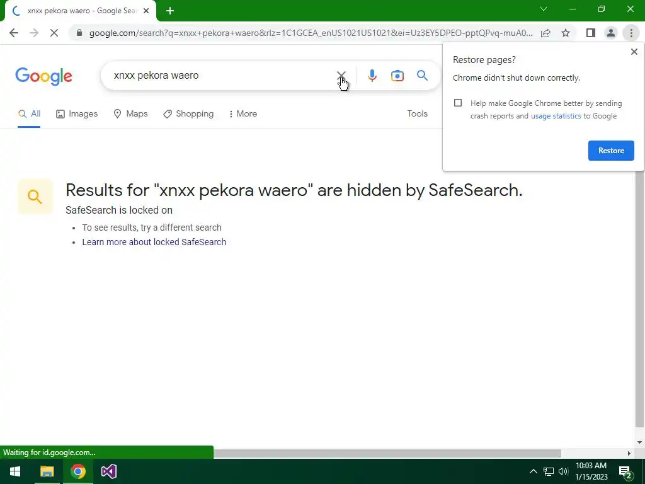Enable sending crash reports checkbox
The width and height of the screenshot is (645, 484).
[x=458, y=103]
